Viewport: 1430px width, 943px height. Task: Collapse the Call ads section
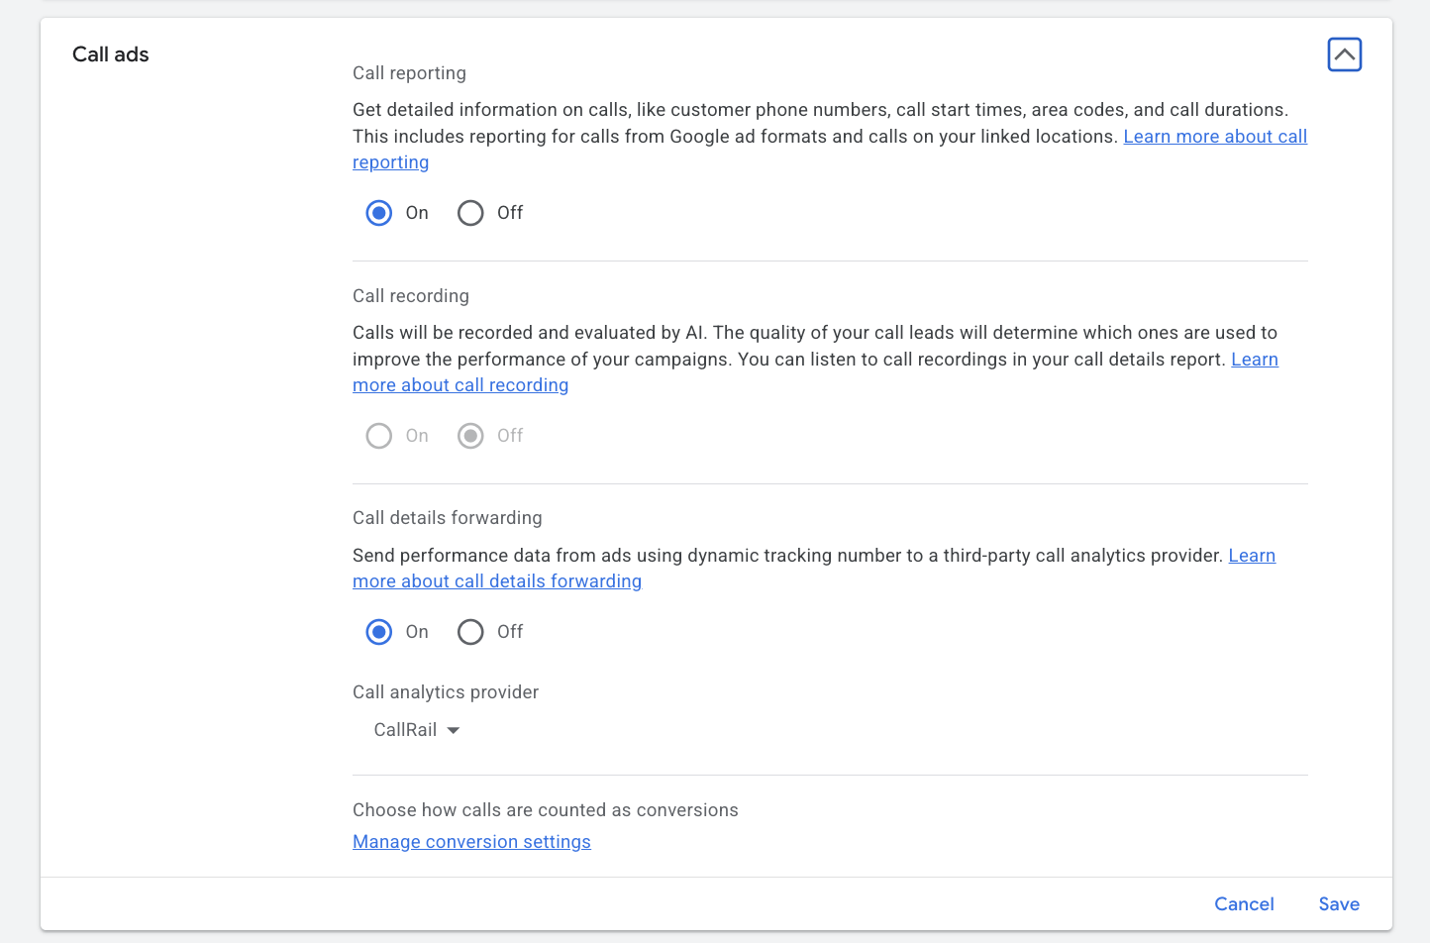coord(1345,54)
